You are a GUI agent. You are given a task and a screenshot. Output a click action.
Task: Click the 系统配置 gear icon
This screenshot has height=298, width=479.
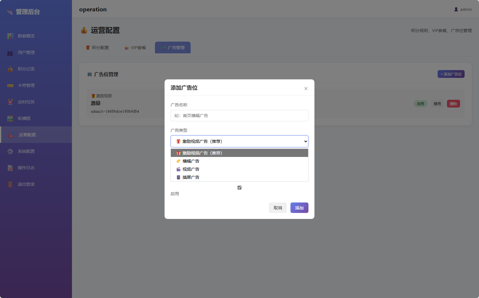[10, 152]
